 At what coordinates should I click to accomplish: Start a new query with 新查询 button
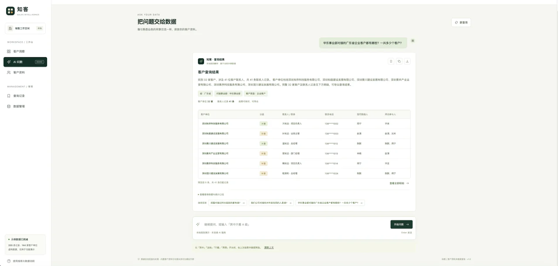(x=461, y=22)
